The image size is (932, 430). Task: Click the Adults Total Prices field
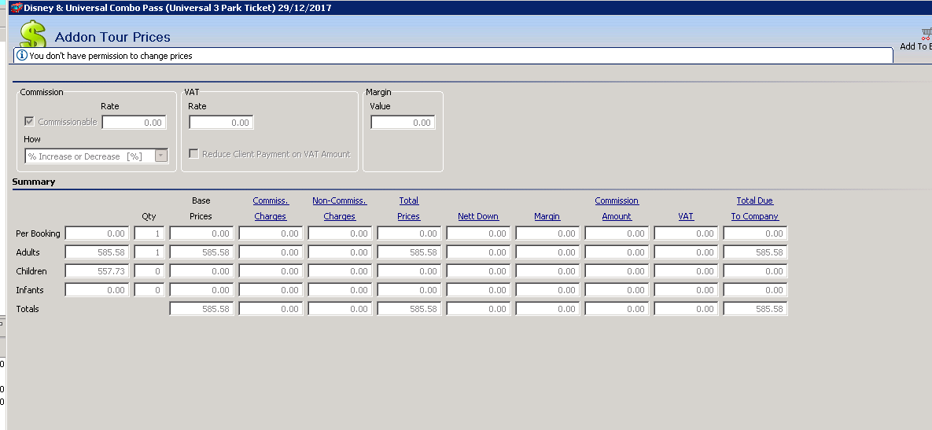pos(410,252)
